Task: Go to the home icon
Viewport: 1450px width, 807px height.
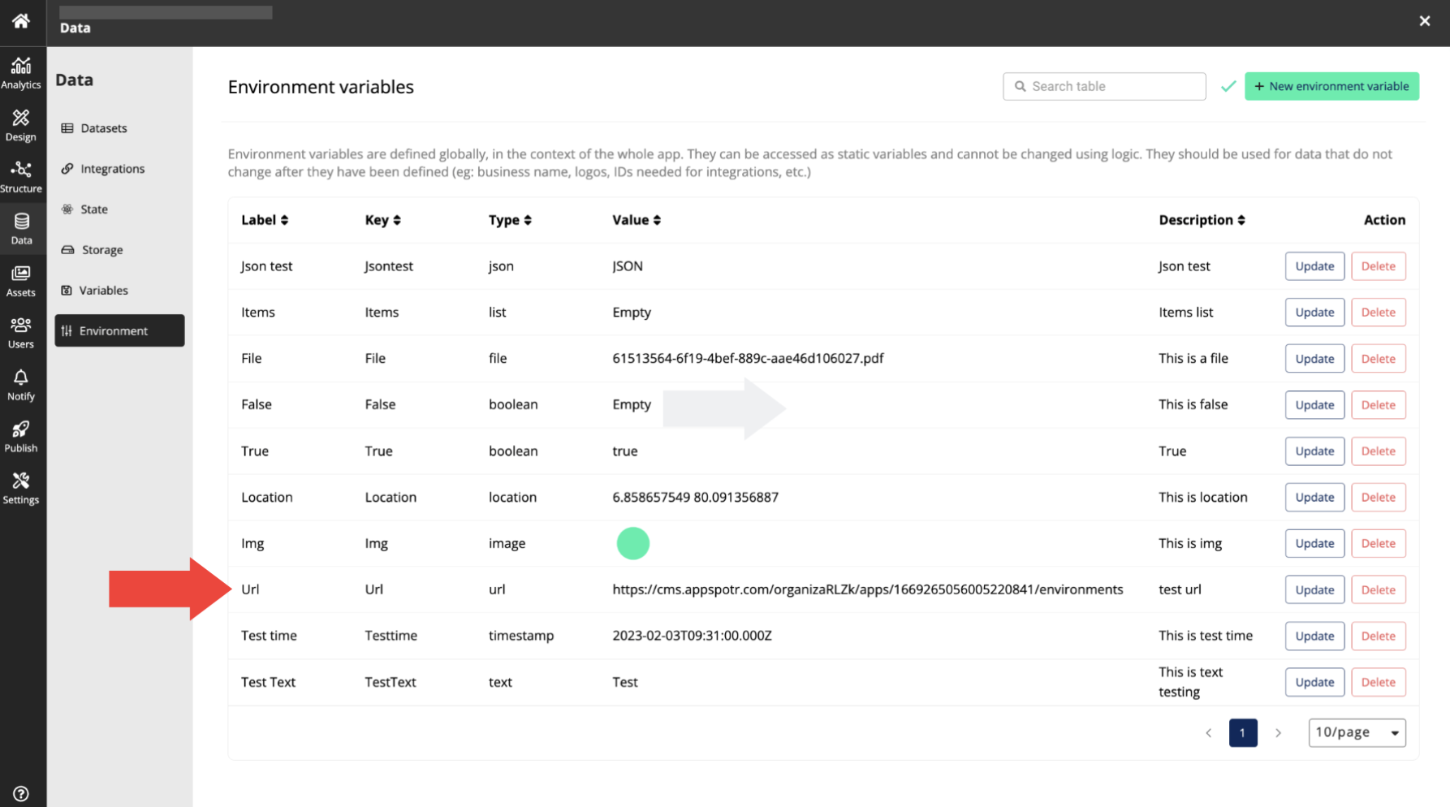Action: tap(21, 21)
